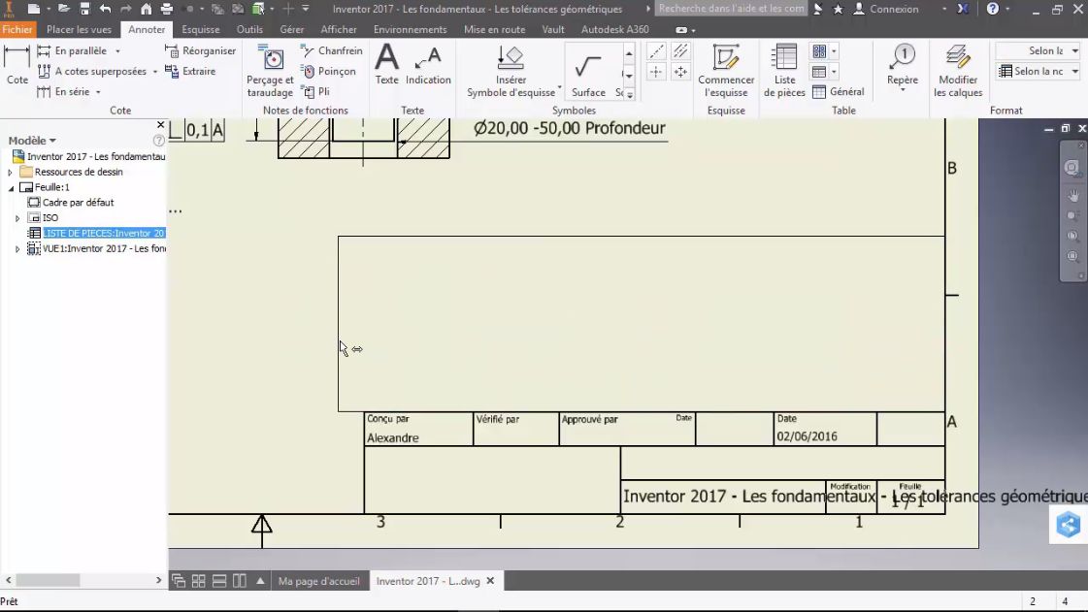
Task: Select the Surface texture symbol
Action: pos(588,70)
